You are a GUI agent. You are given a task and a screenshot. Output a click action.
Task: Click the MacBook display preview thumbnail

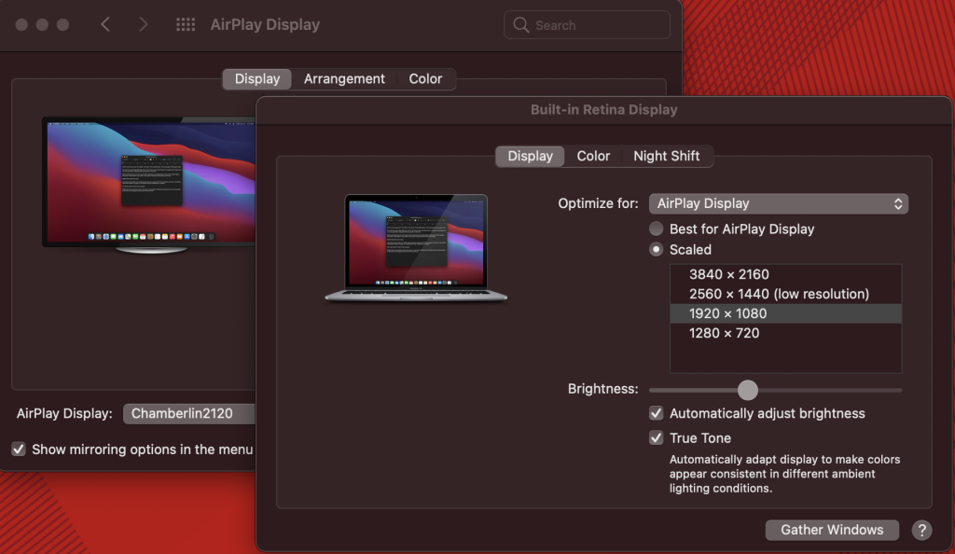pyautogui.click(x=416, y=247)
